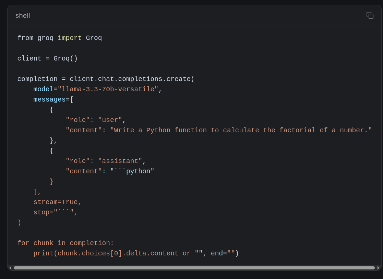This screenshot has width=383, height=279.
Task: Click the "stop=" parameter line
Action: (x=56, y=212)
